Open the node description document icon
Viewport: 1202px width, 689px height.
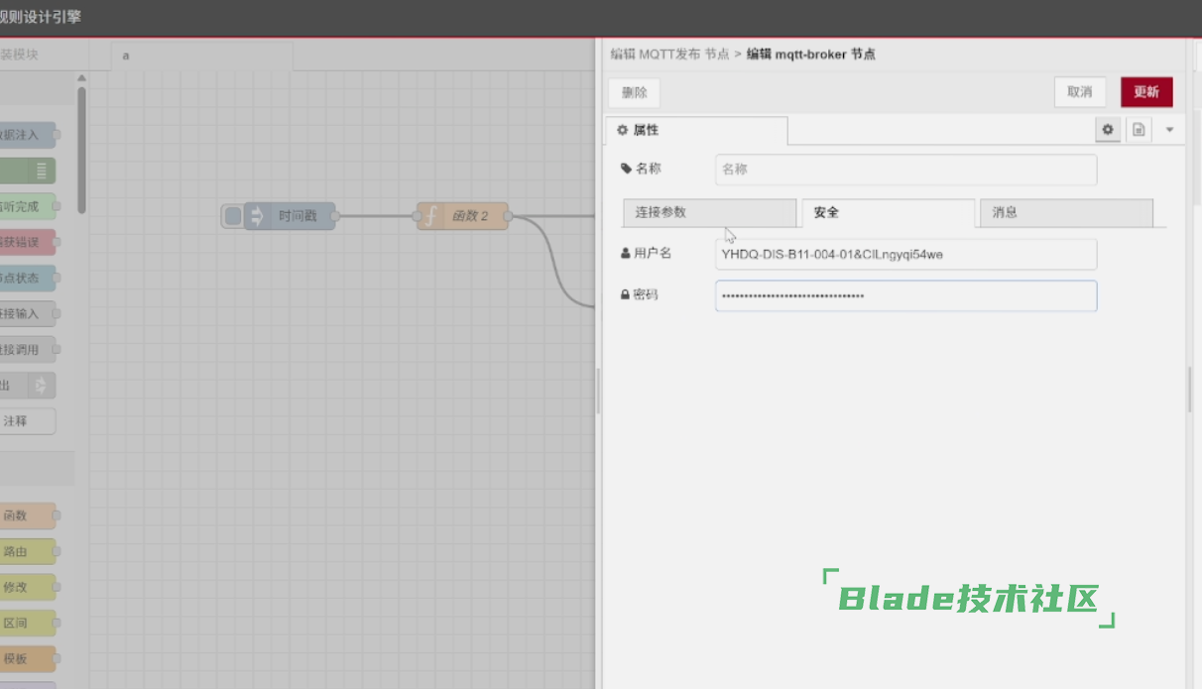point(1139,130)
